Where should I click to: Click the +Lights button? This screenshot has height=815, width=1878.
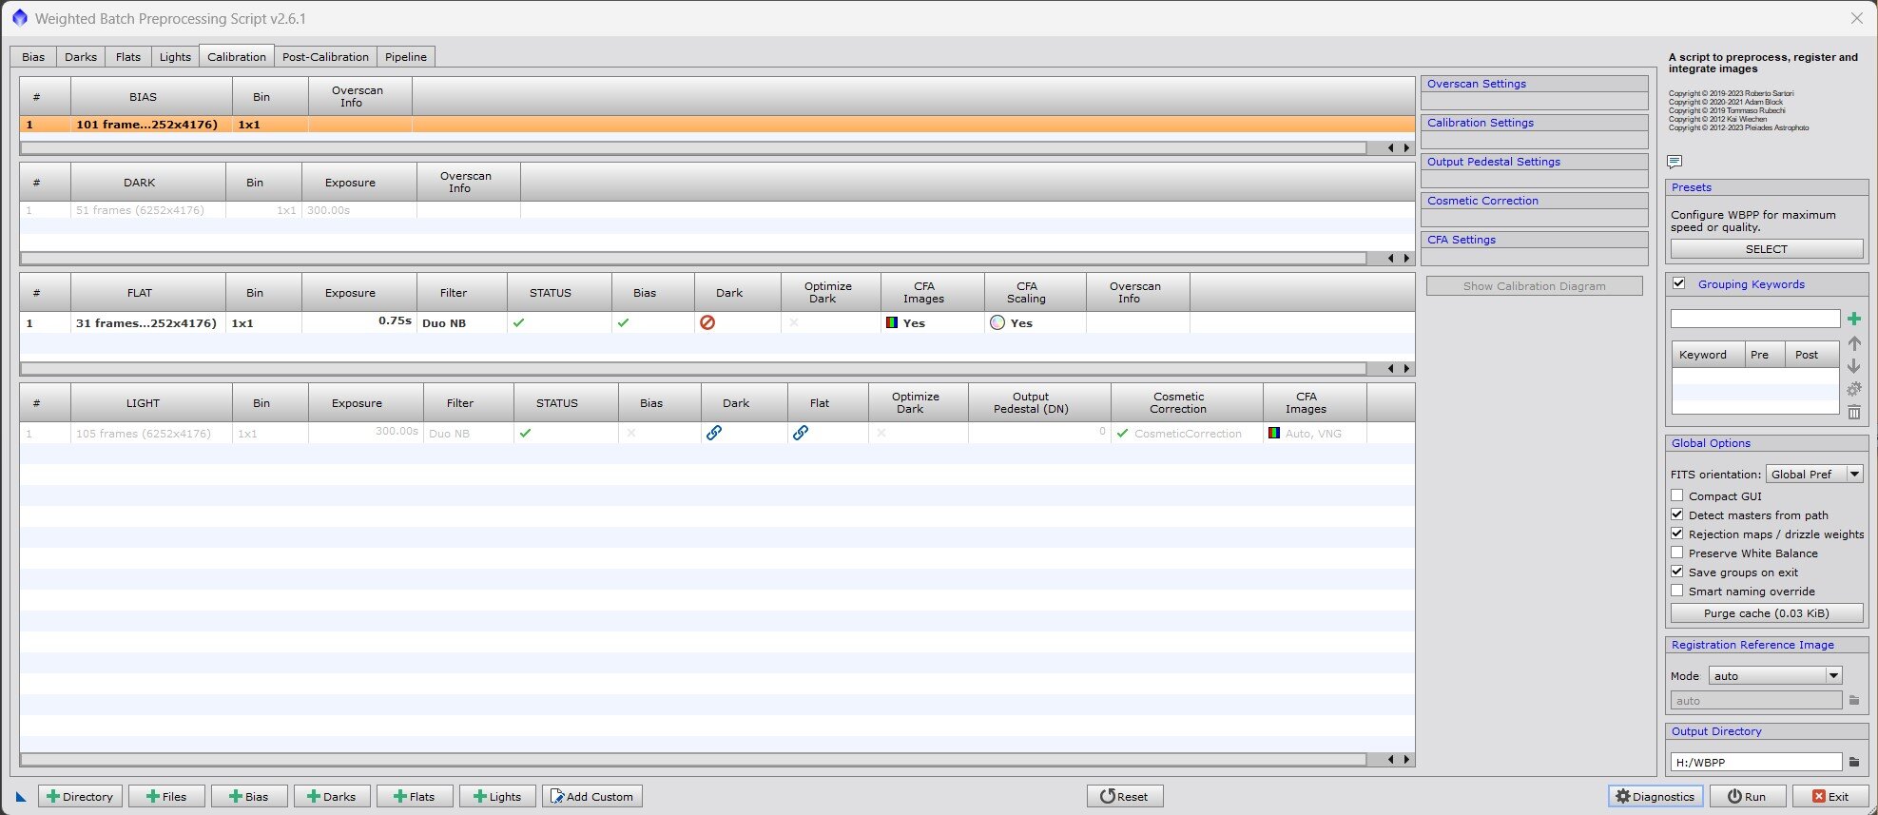(497, 796)
